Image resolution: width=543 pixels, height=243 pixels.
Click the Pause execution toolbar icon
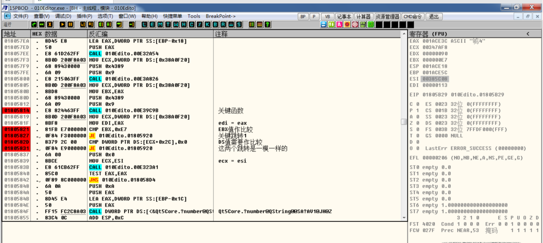click(x=70, y=25)
